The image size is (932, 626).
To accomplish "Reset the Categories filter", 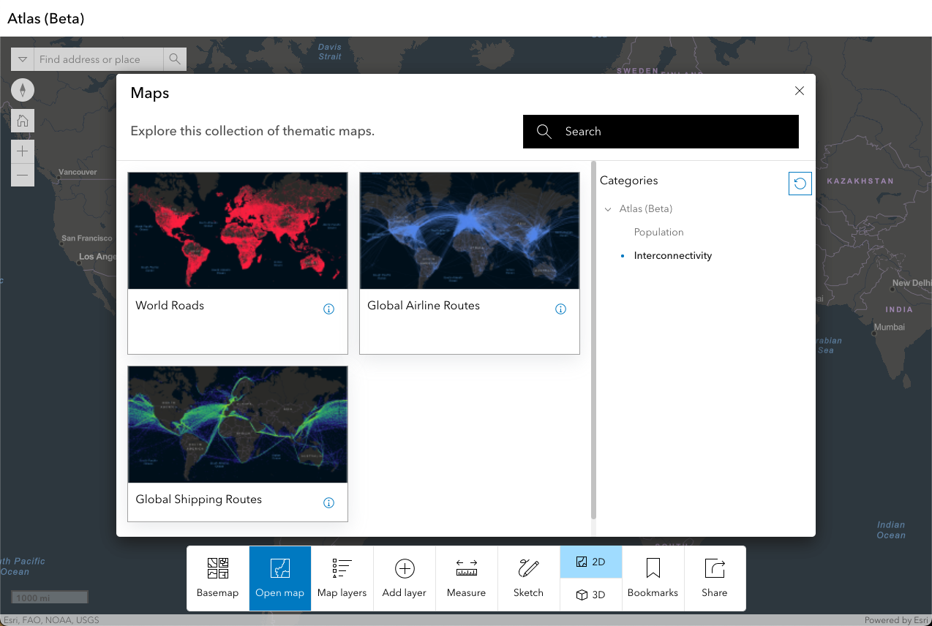I will point(800,183).
